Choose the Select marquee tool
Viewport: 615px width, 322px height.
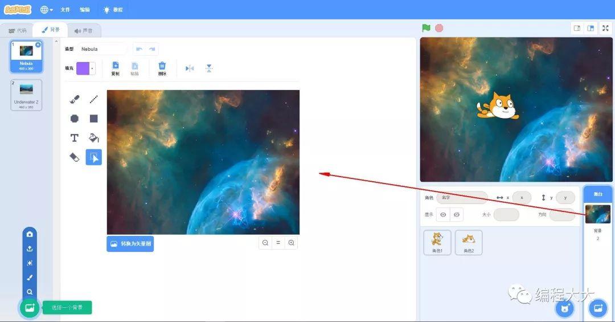point(94,157)
